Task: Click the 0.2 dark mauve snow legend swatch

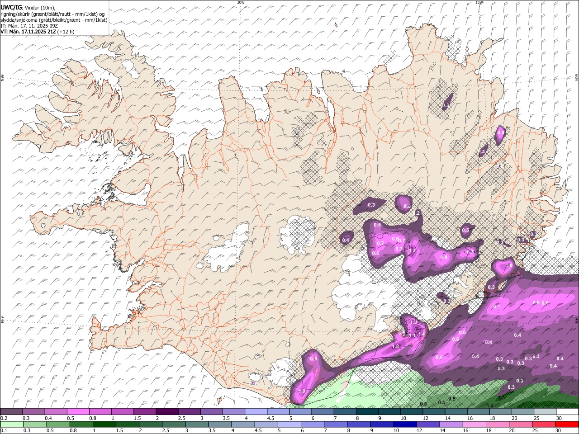Action: 11,412
